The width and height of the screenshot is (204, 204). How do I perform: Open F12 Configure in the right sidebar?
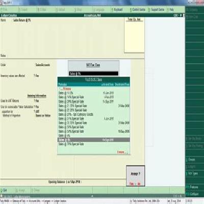pos(192,194)
